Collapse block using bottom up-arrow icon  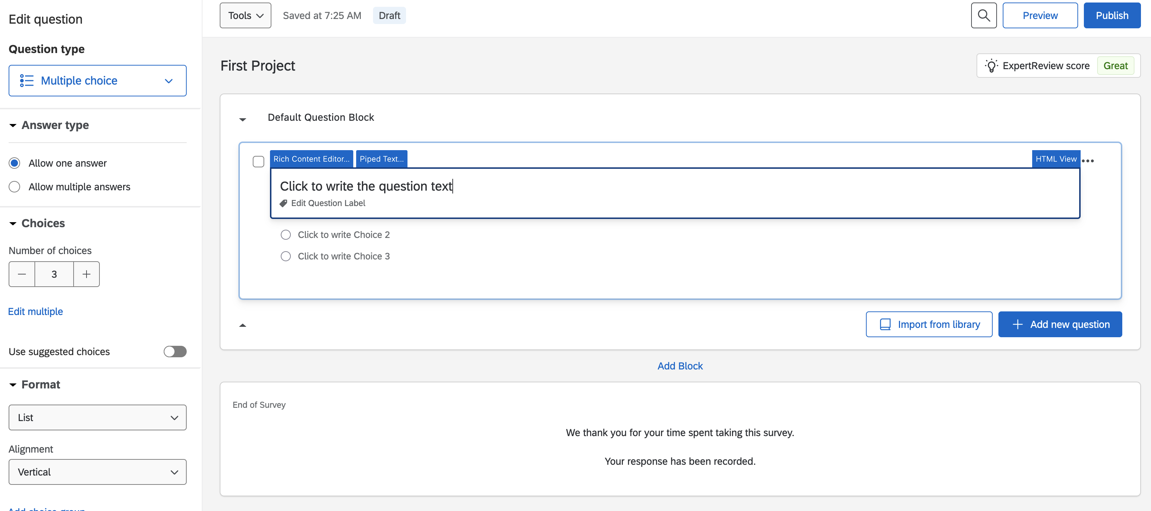[x=243, y=325]
